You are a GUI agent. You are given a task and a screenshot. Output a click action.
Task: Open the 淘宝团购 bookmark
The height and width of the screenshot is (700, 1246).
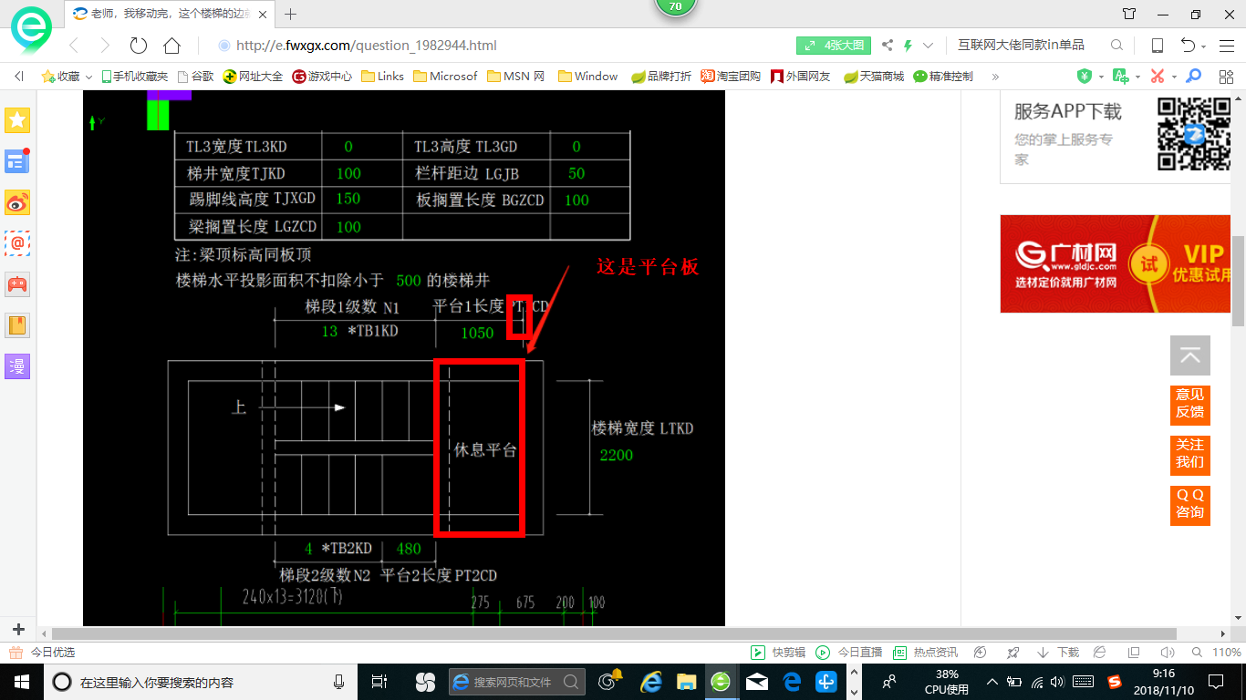[x=731, y=77]
